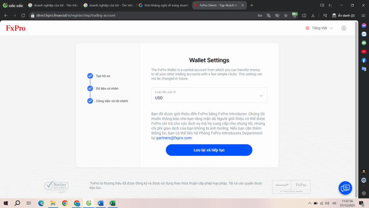369x208 pixels.
Task: Toggle the tracker blocking eye icon
Action: click(277, 16)
